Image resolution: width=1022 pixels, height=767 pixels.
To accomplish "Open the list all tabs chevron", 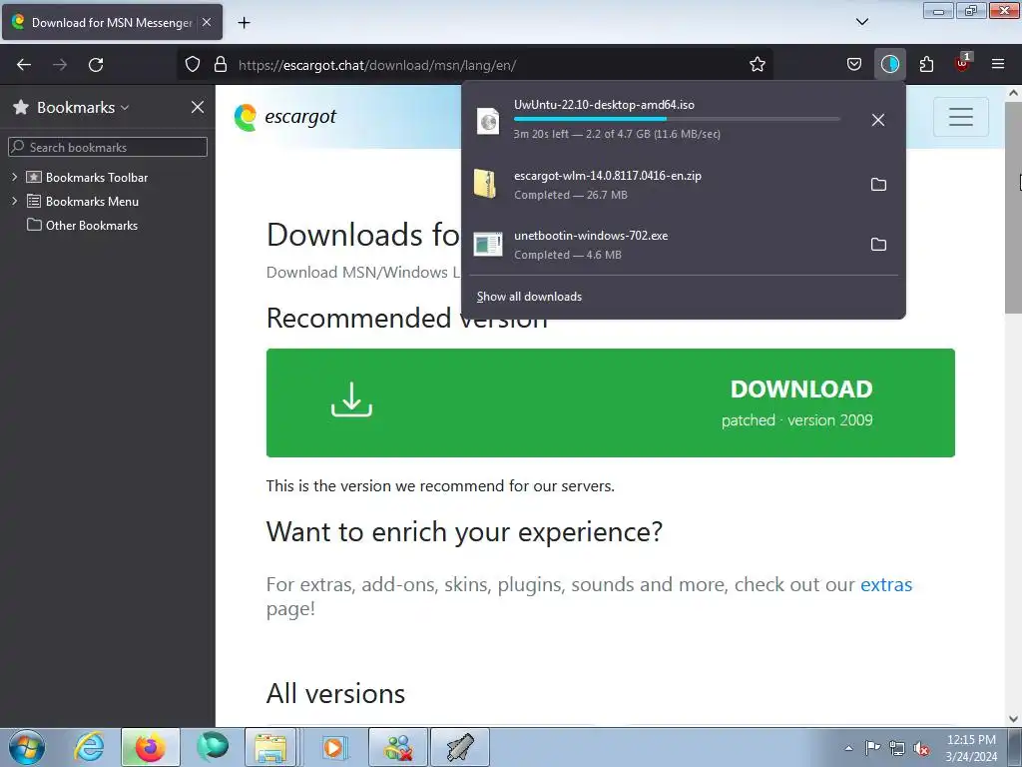I will [861, 22].
